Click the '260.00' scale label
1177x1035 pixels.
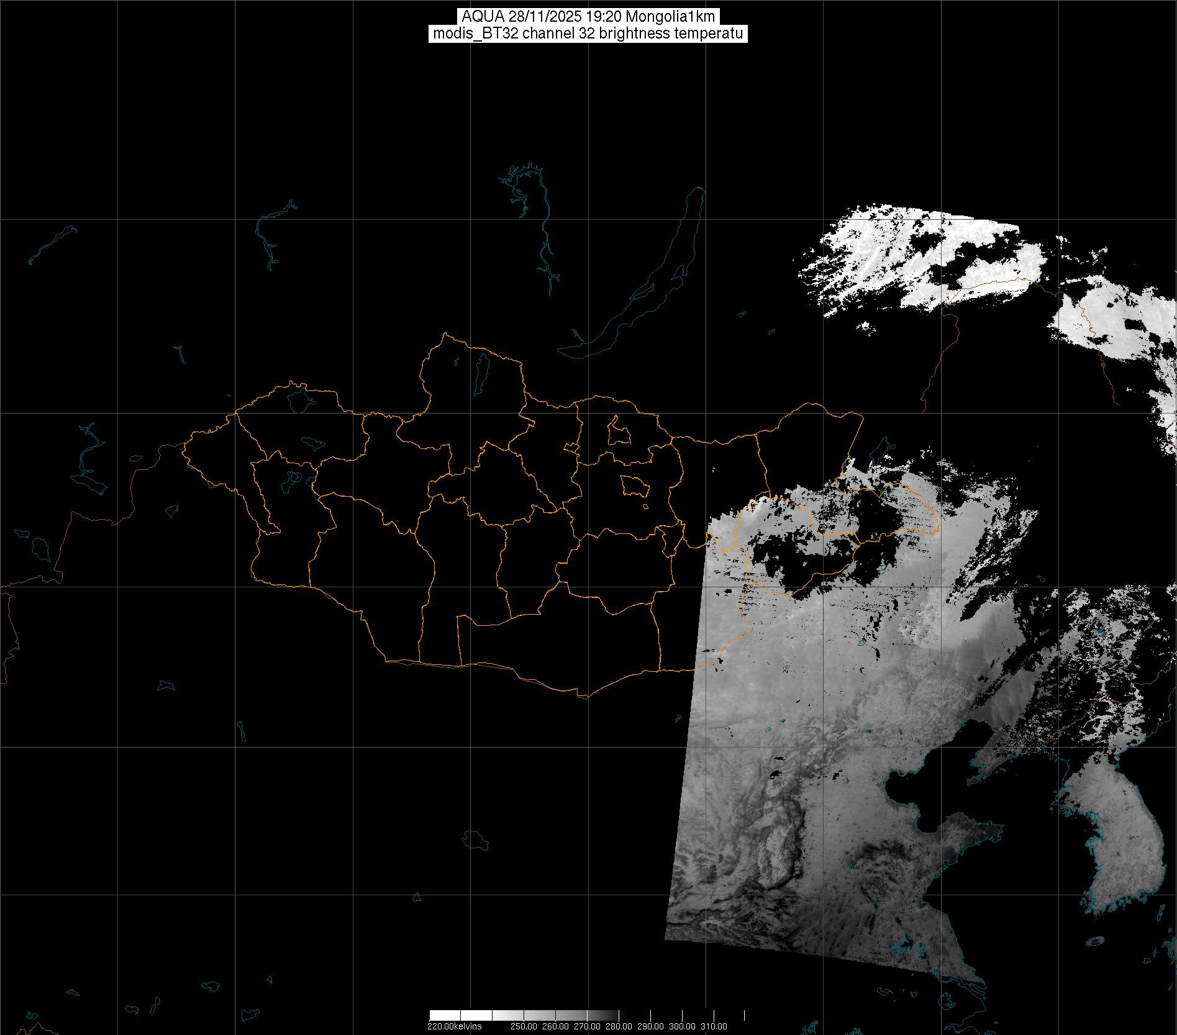coord(556,1026)
